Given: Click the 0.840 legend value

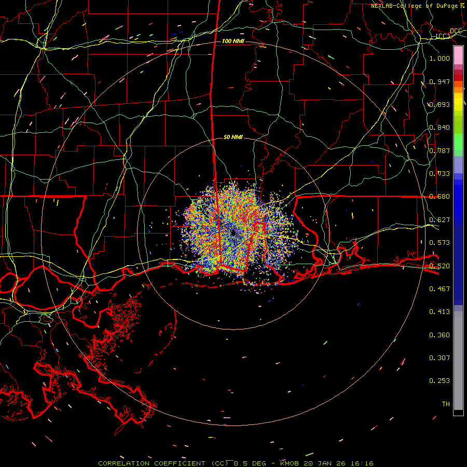Looking at the screenshot, I should pyautogui.click(x=439, y=128).
